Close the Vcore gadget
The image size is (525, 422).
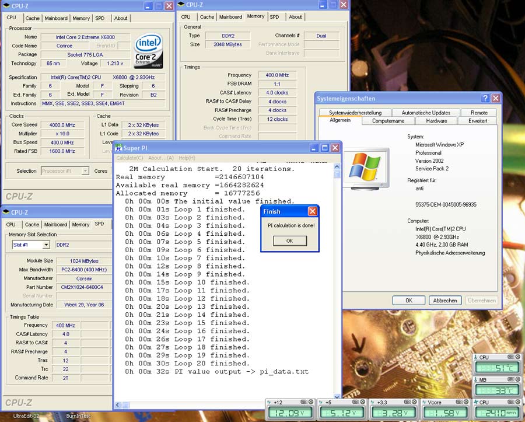tap(467, 402)
